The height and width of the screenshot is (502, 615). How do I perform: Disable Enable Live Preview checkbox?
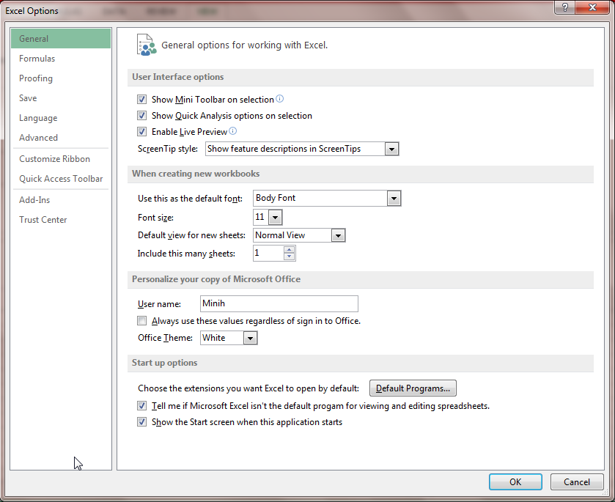141,132
